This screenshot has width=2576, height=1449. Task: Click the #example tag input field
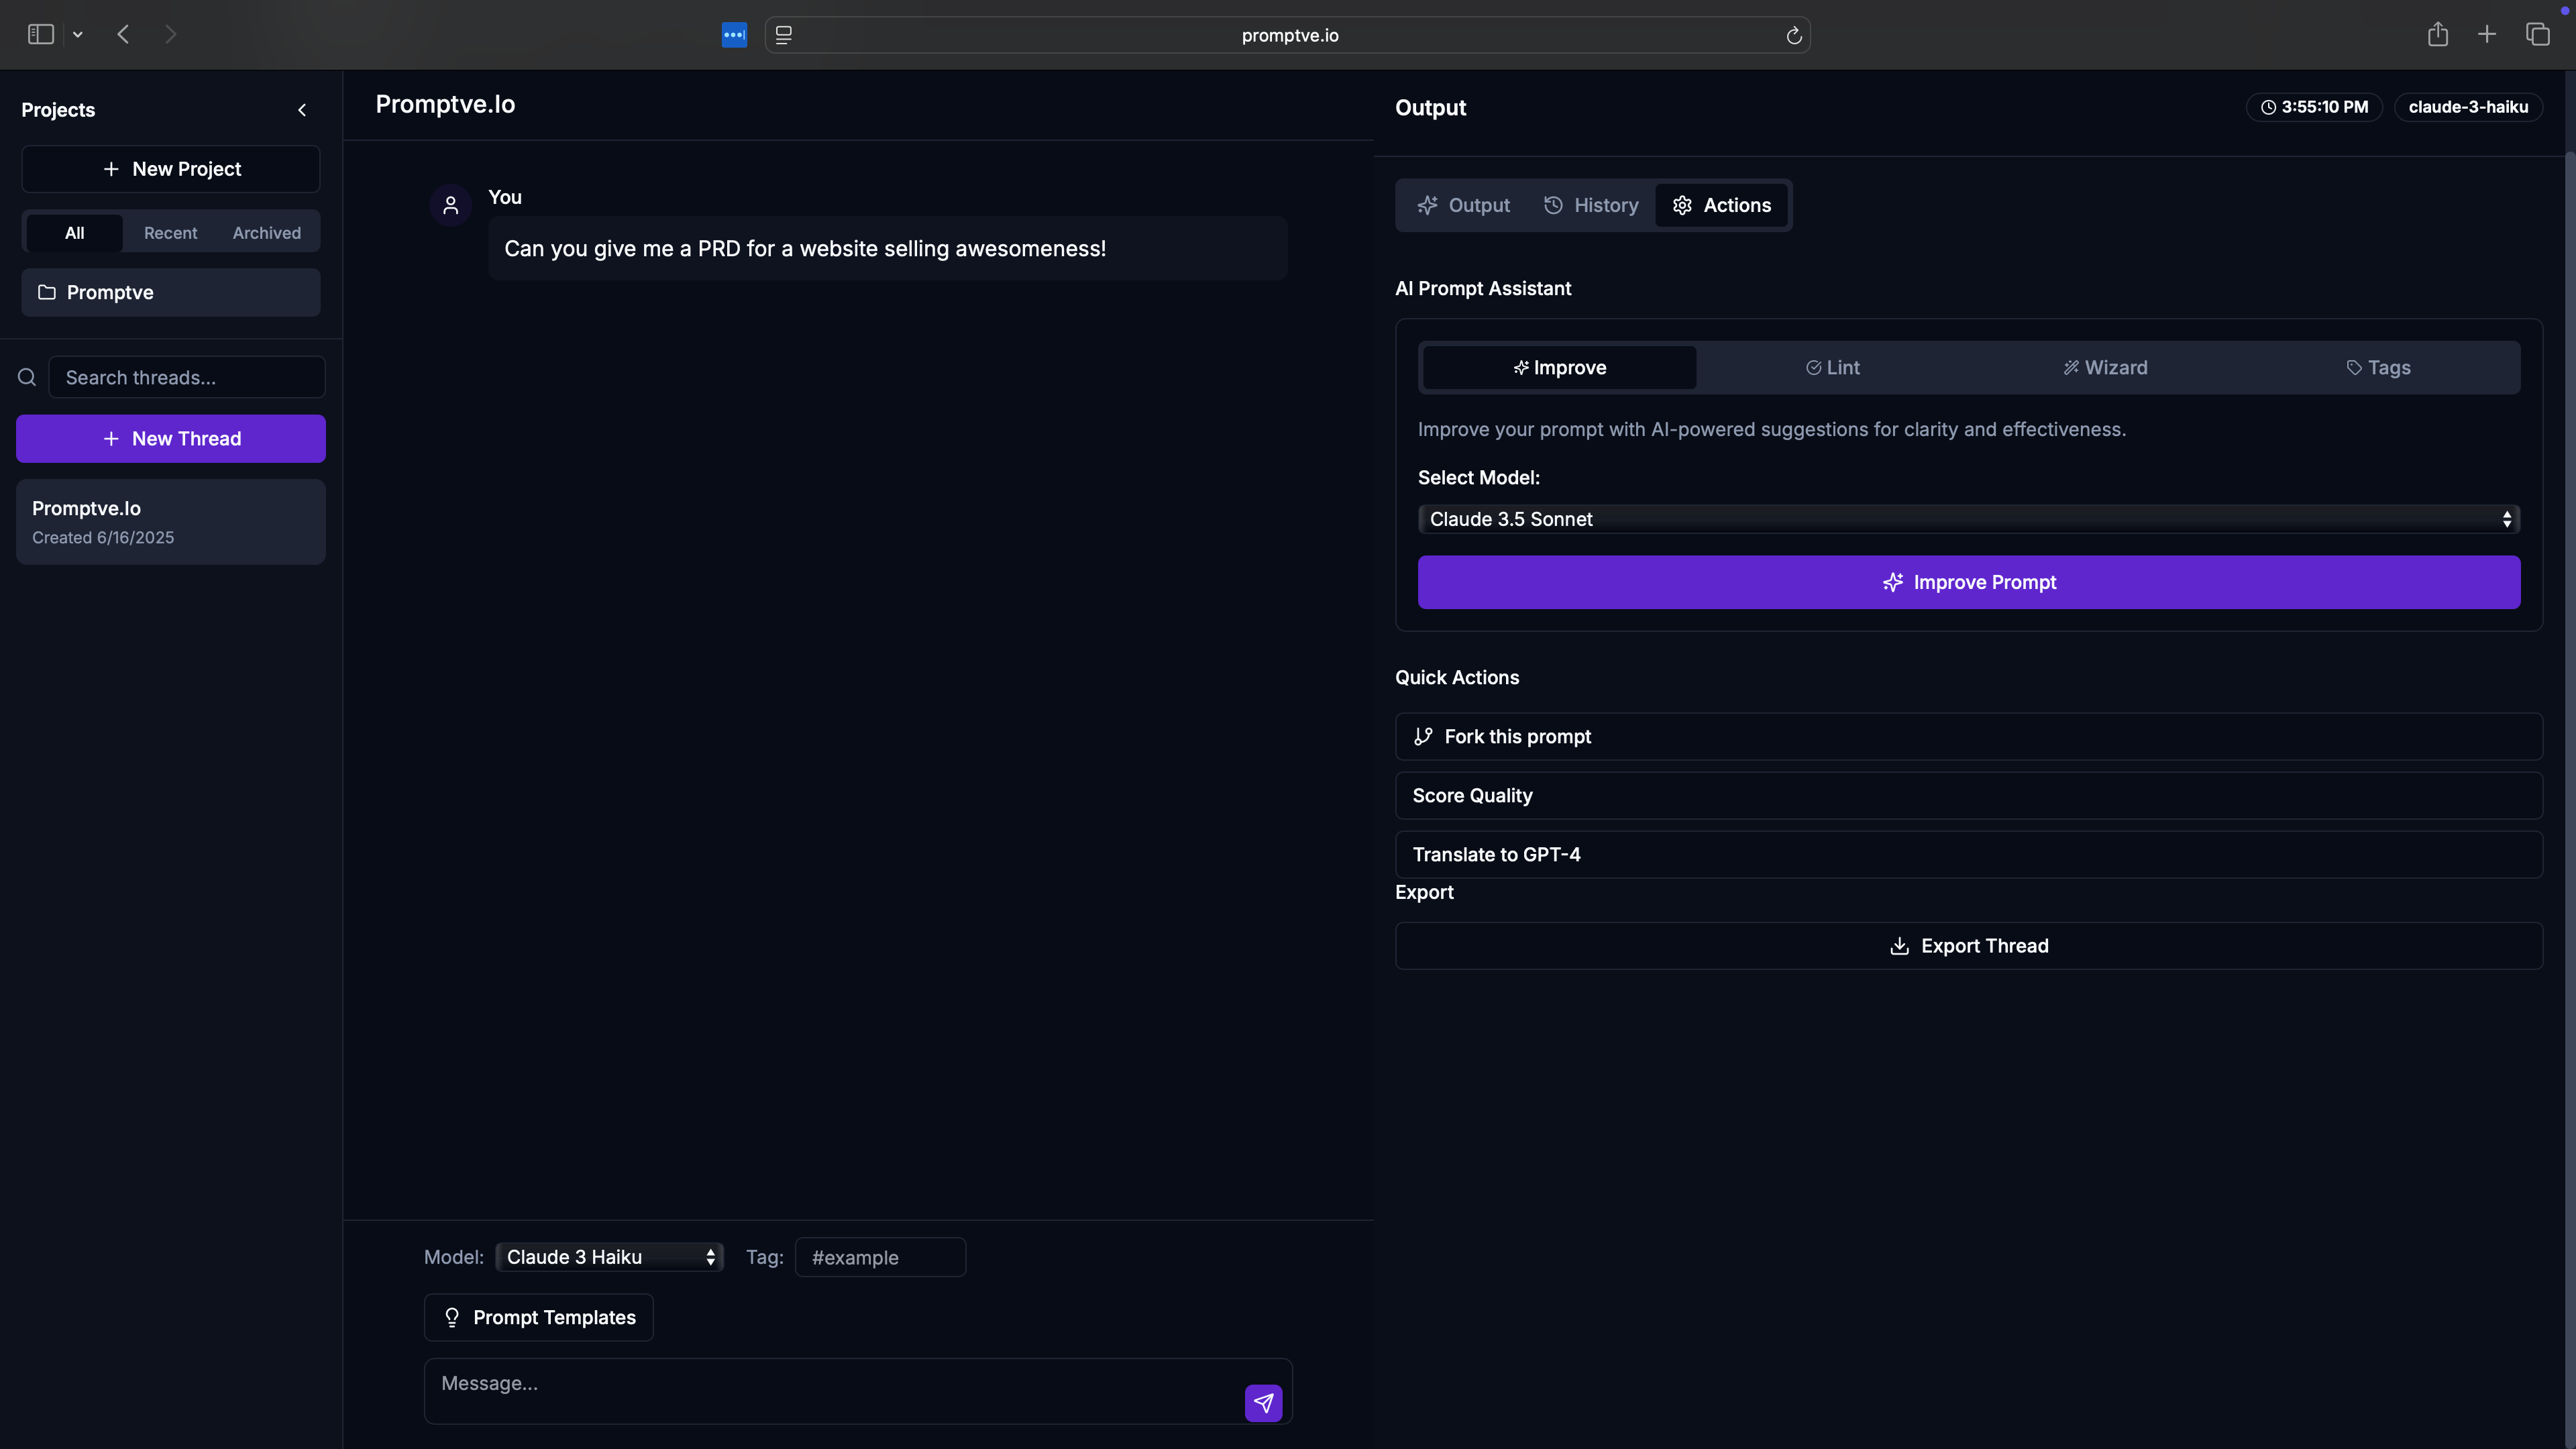880,1257
